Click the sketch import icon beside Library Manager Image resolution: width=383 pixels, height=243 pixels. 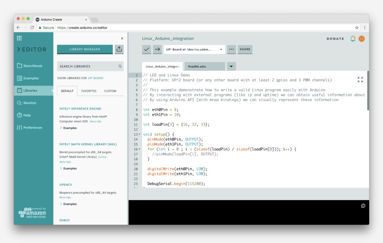pos(119,49)
